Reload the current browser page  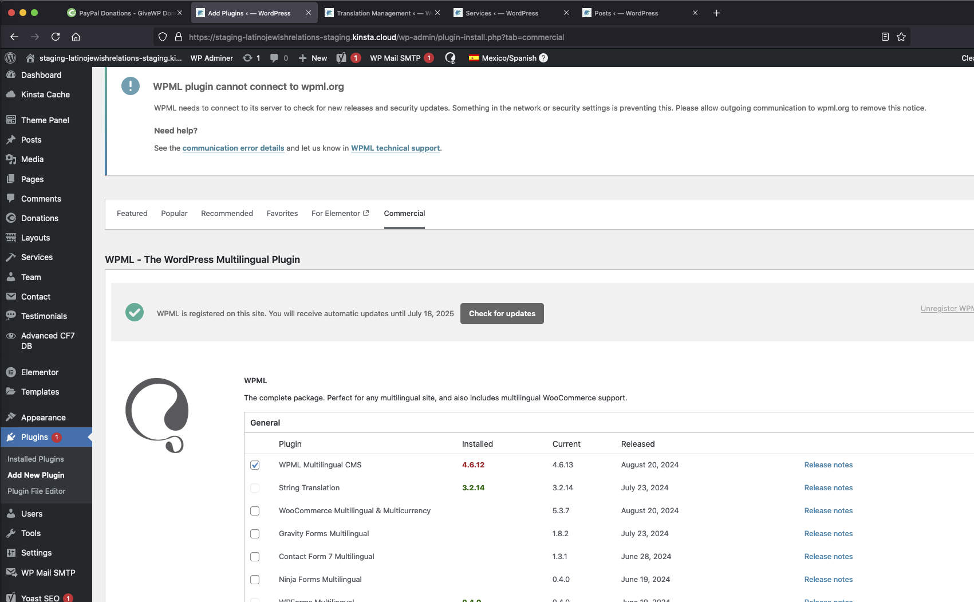[x=56, y=37]
